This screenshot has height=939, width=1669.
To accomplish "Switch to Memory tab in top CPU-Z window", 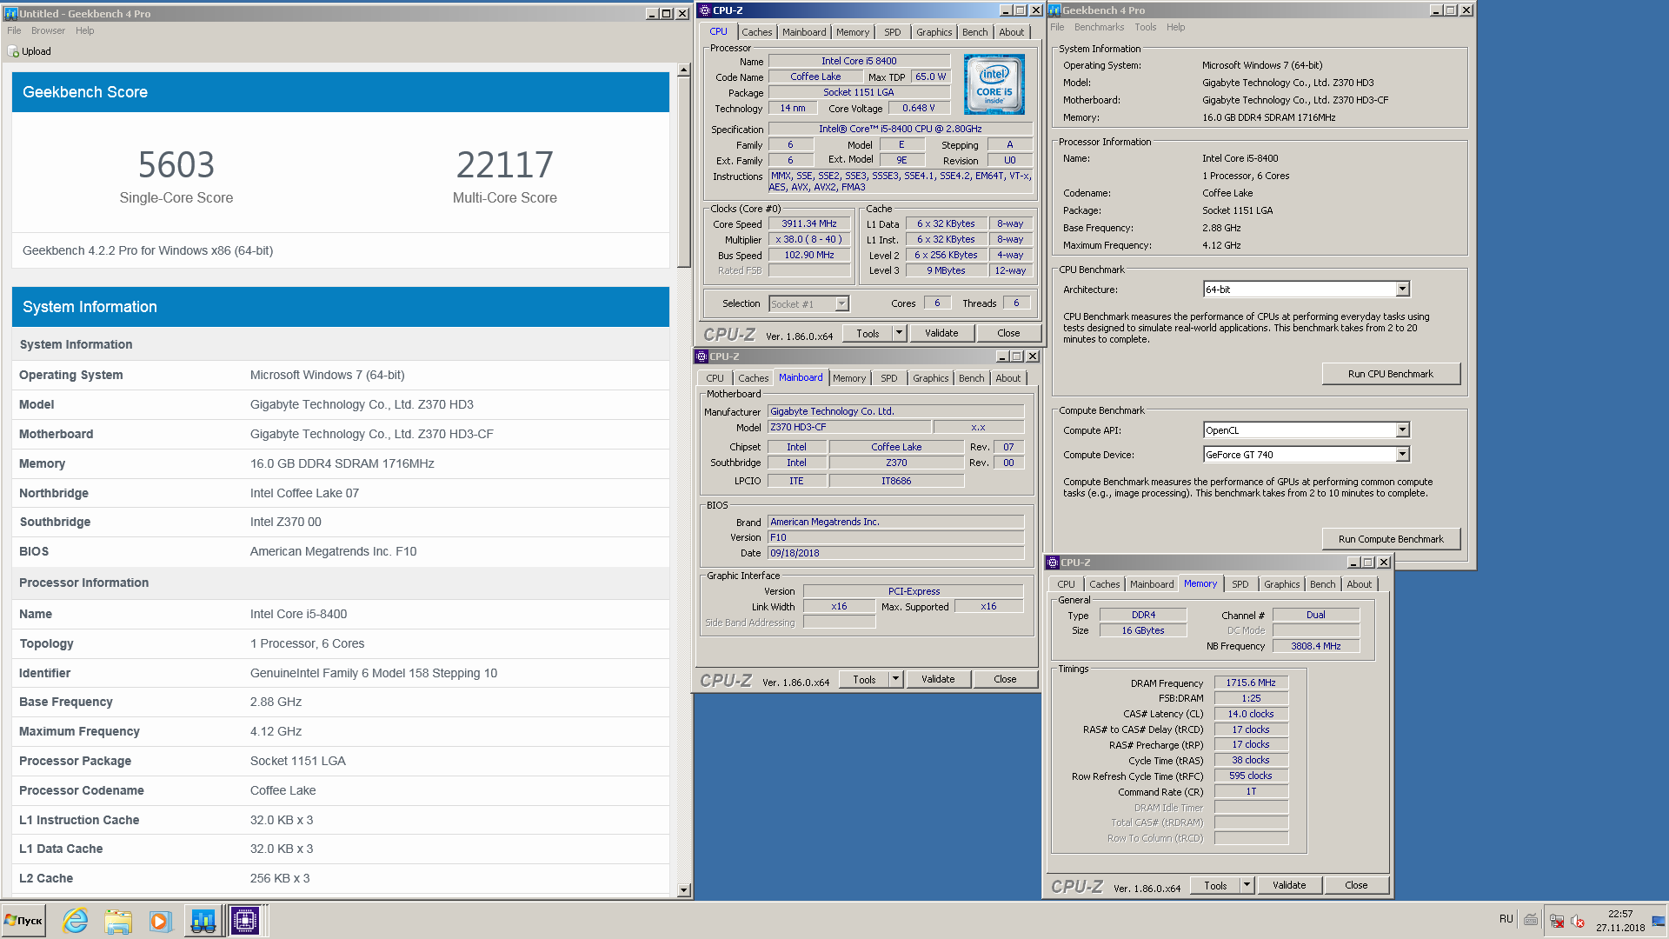I will coord(853,32).
